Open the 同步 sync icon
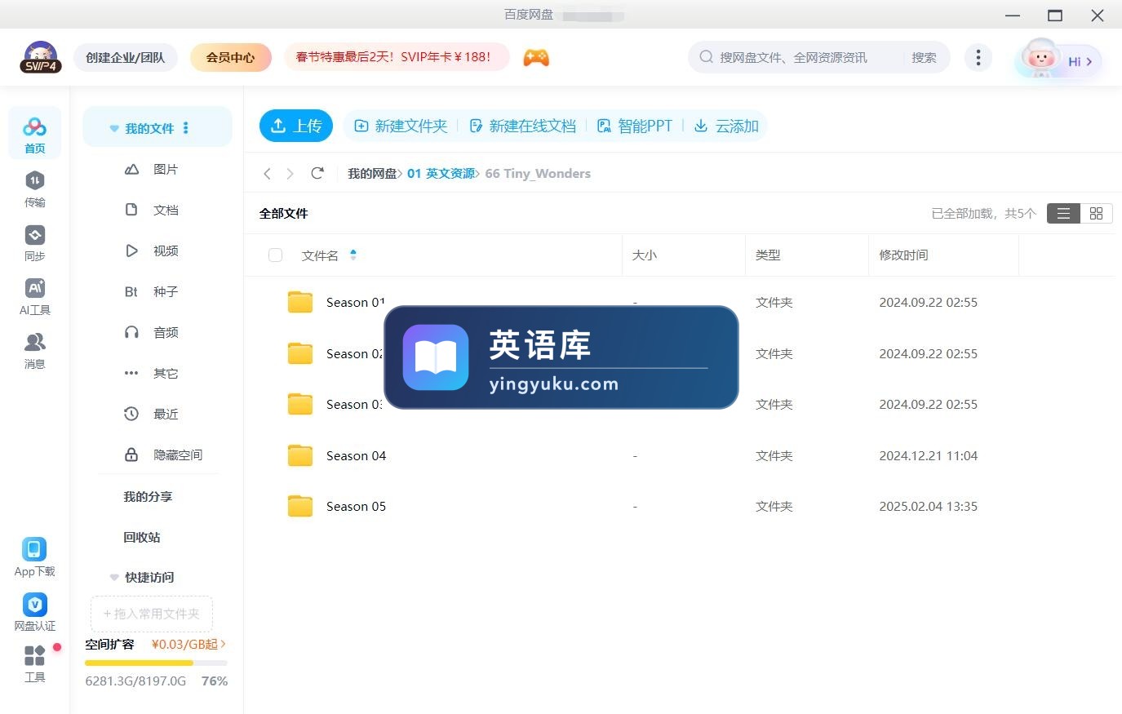 (x=34, y=235)
